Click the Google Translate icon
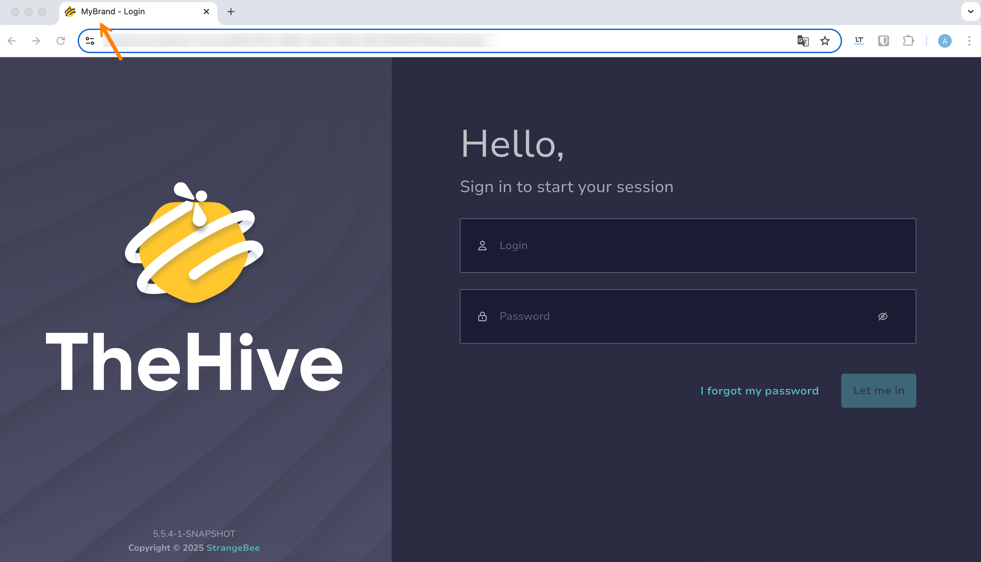Viewport: 981px width, 562px height. [x=803, y=41]
